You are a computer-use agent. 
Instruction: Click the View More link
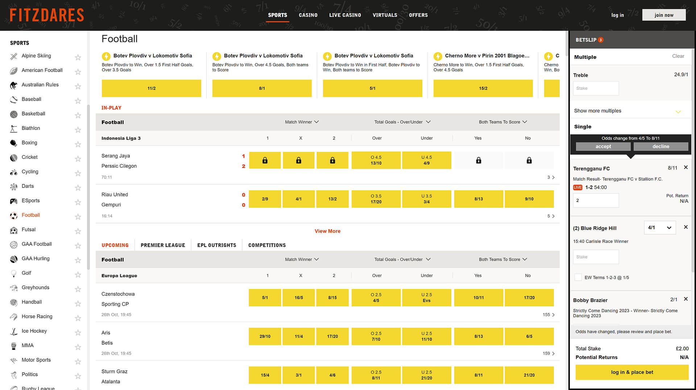tap(327, 231)
